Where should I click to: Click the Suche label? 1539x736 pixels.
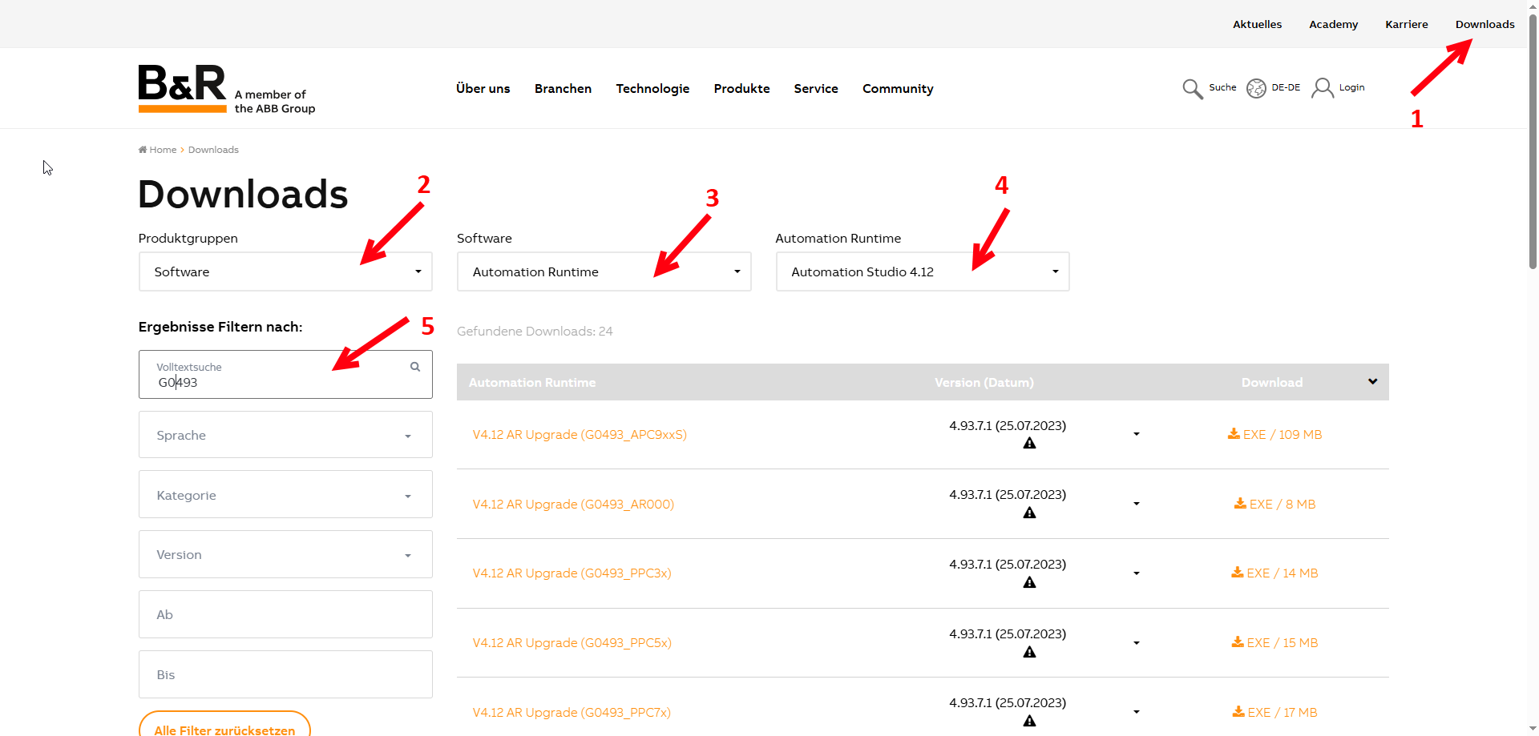(1222, 88)
